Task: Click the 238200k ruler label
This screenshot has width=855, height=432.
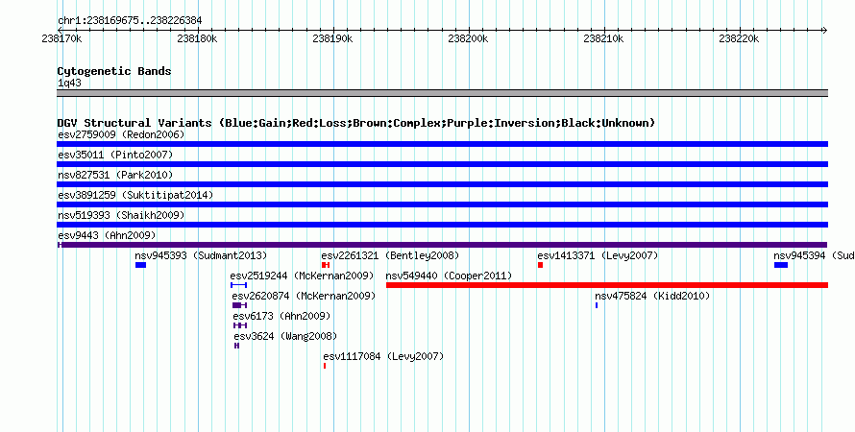Action: click(x=468, y=38)
